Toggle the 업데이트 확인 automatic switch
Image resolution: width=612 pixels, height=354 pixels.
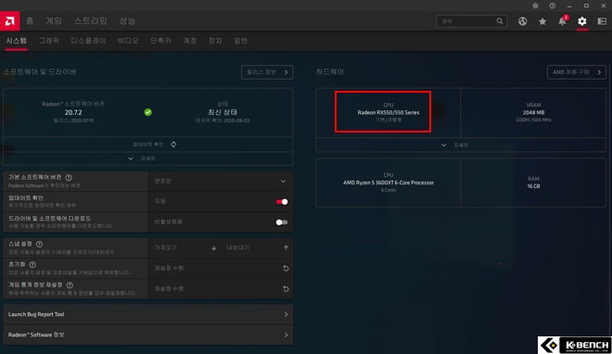282,202
